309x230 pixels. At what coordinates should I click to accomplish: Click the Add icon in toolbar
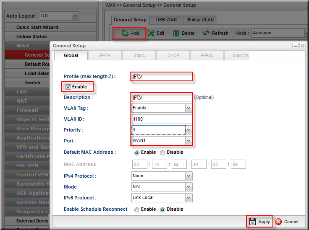point(125,33)
